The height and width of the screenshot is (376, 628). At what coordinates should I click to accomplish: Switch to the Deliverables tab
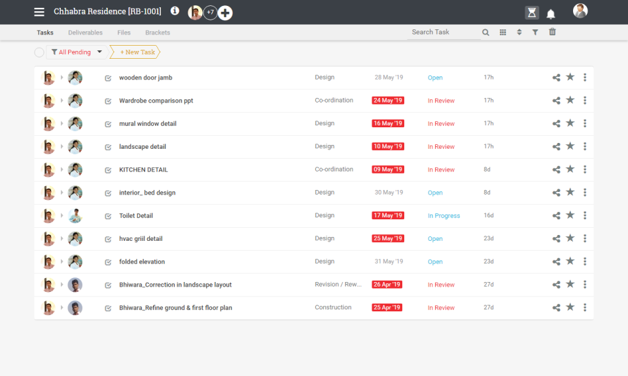(85, 32)
